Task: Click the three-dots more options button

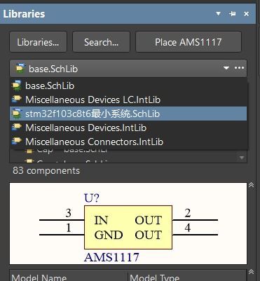Action: [239, 68]
